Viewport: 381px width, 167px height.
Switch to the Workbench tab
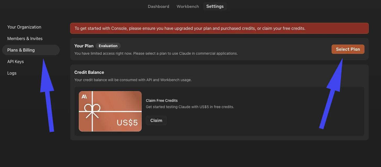point(188,6)
